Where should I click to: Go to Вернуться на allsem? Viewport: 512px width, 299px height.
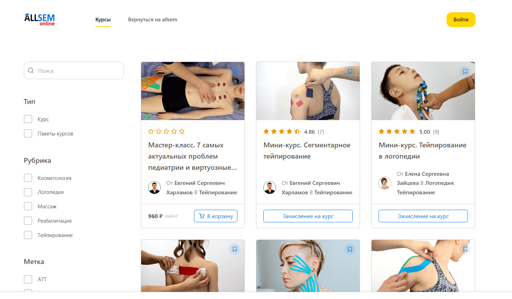153,20
